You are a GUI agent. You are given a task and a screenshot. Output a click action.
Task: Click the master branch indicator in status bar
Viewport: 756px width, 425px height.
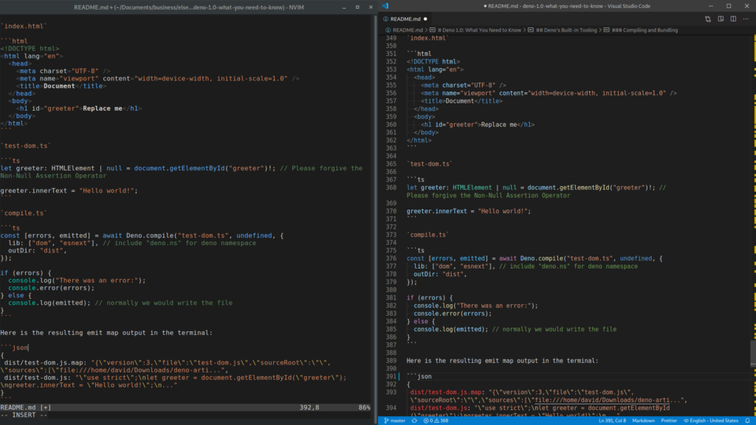pos(395,421)
